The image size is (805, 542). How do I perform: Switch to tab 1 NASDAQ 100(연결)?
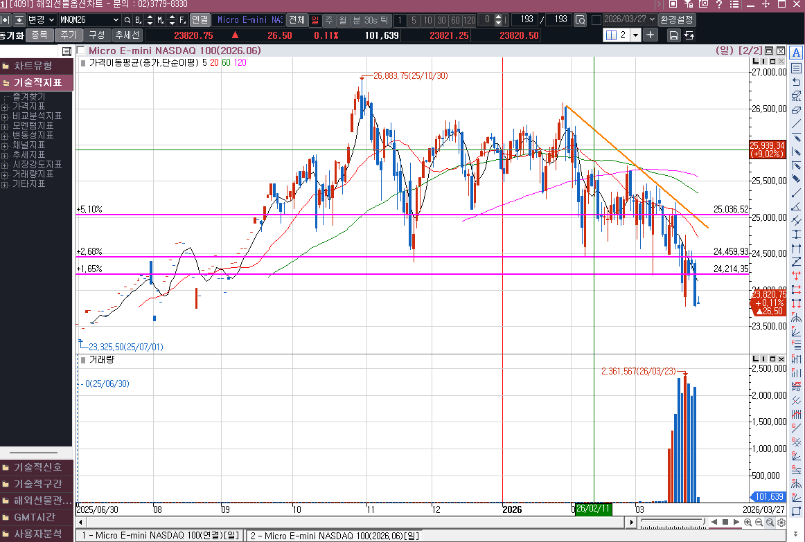point(159,536)
